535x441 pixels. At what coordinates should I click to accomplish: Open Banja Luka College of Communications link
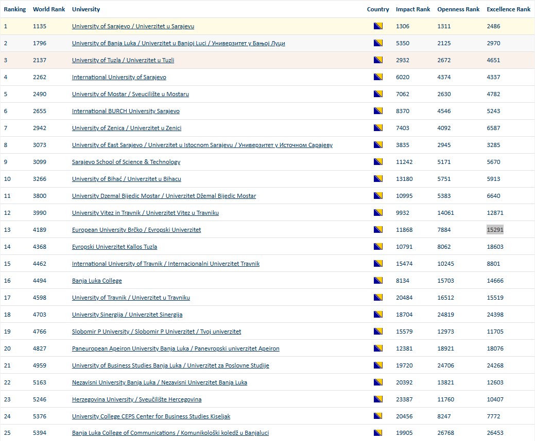point(170,433)
